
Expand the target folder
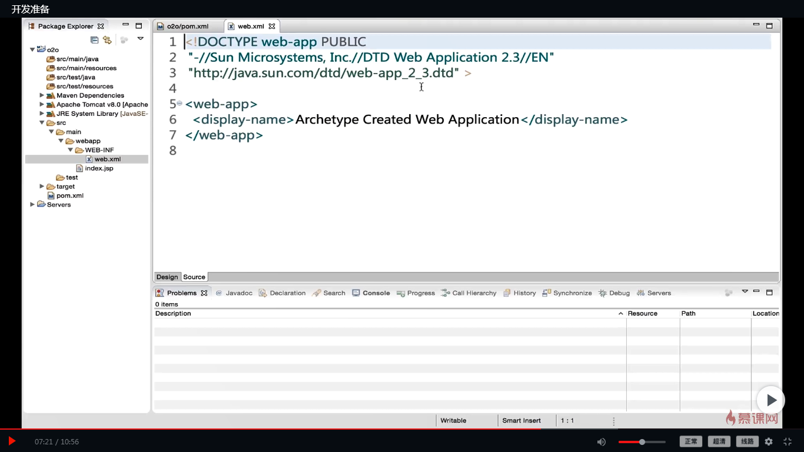point(42,187)
